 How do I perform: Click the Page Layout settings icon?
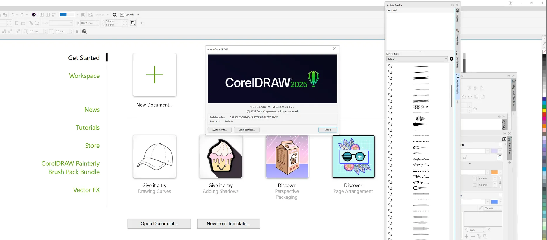pos(84,31)
